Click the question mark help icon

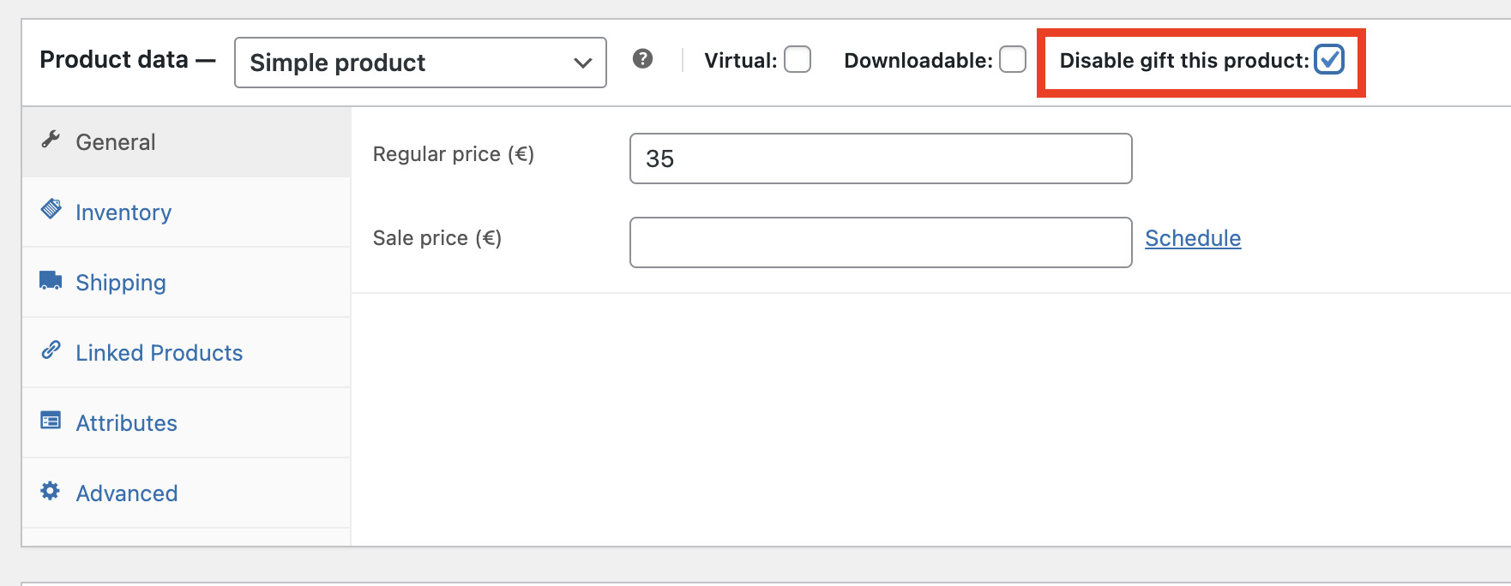point(642,59)
